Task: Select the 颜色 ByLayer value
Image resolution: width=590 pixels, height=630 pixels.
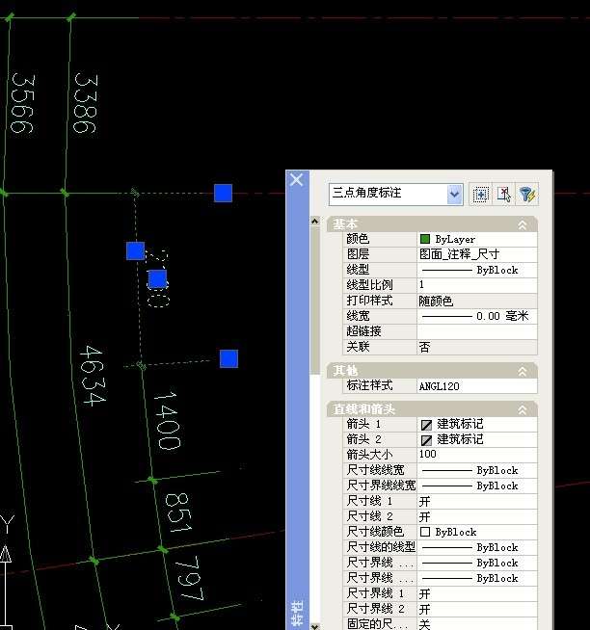Action: click(477, 240)
